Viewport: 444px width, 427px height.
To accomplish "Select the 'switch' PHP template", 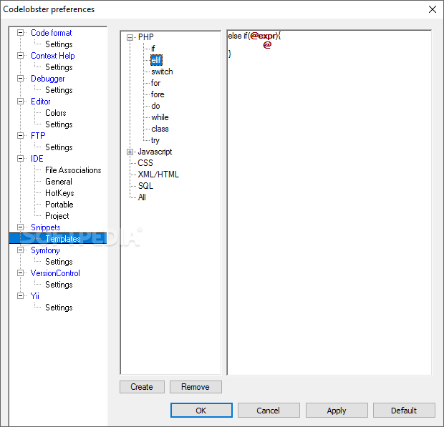I will [162, 72].
